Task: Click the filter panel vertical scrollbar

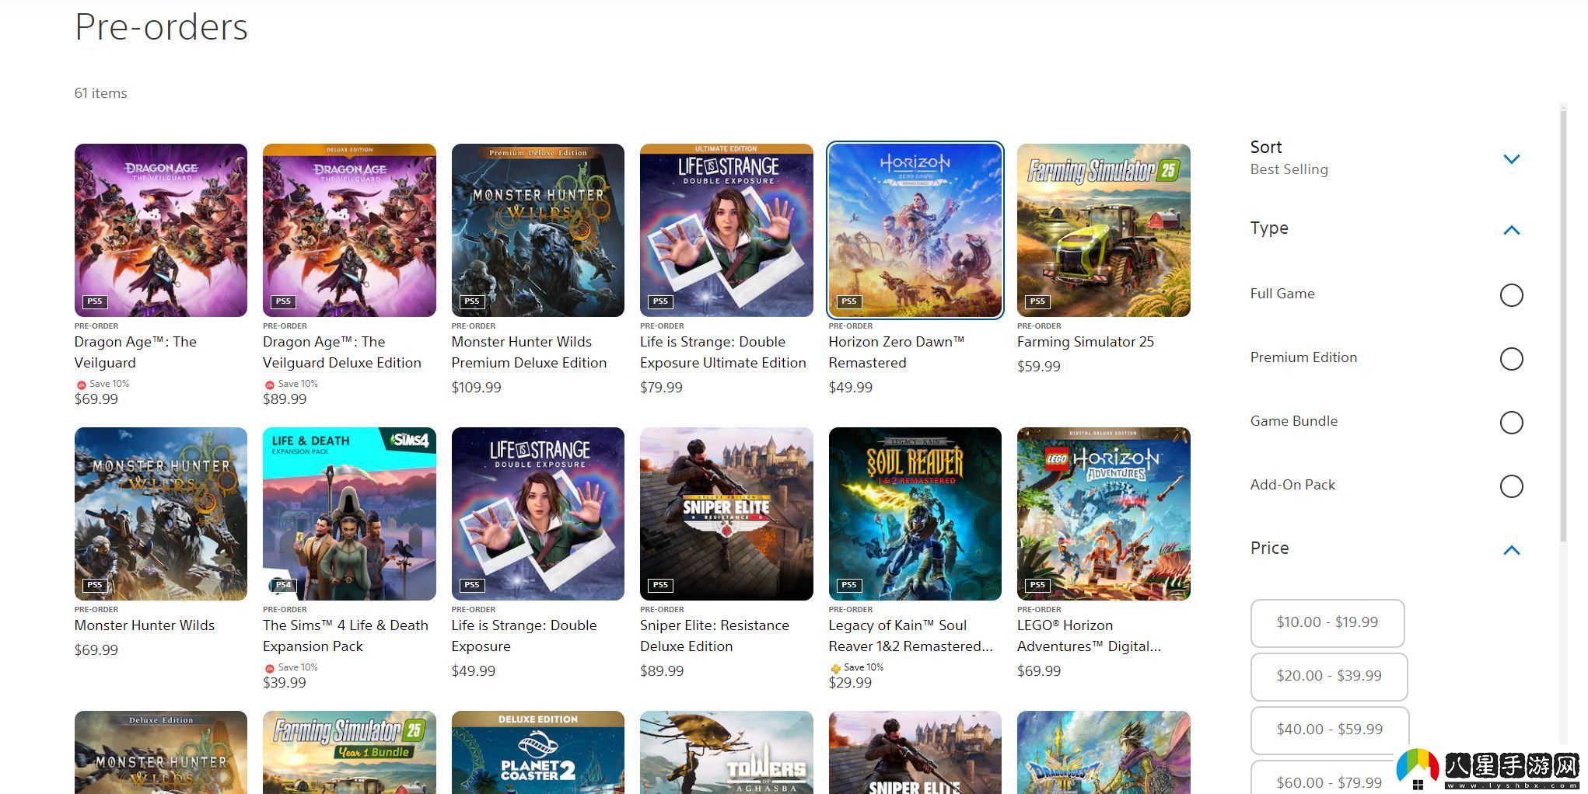Action: (x=1563, y=326)
